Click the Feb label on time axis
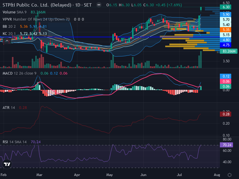This screenshot has height=179, width=239. tap(3, 175)
